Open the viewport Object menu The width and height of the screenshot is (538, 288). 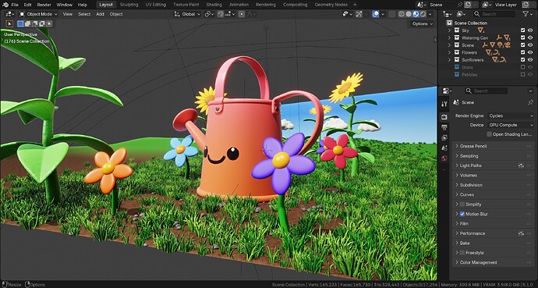(x=116, y=14)
